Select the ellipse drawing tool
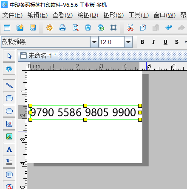The image size is (187, 189). (9, 111)
